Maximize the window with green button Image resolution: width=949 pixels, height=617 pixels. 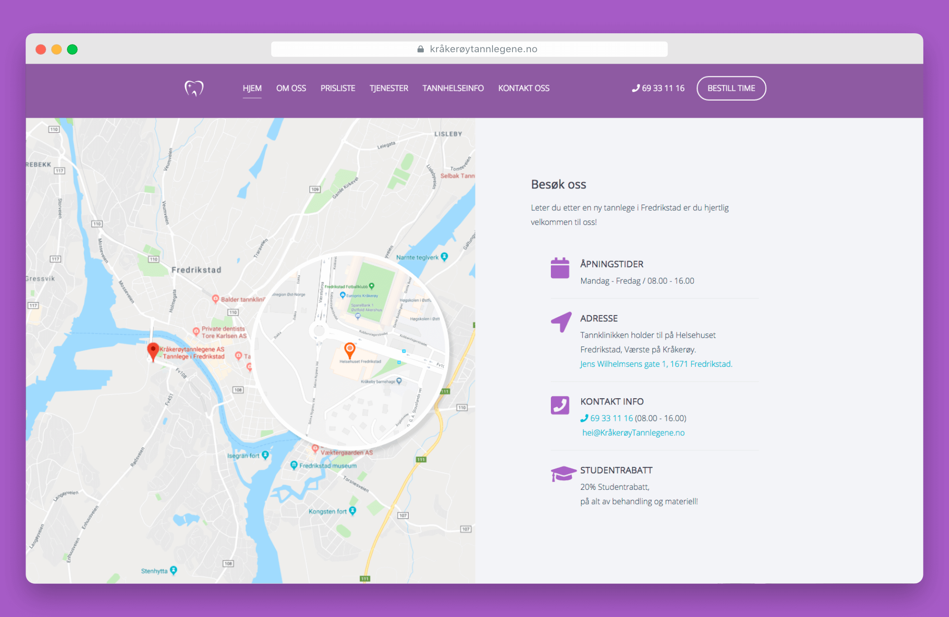(72, 49)
